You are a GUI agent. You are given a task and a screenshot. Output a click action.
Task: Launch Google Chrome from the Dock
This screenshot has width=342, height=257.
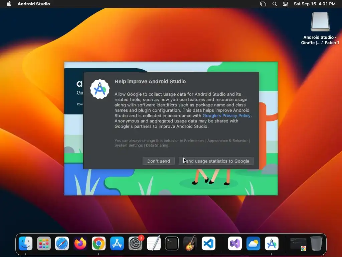(x=99, y=244)
